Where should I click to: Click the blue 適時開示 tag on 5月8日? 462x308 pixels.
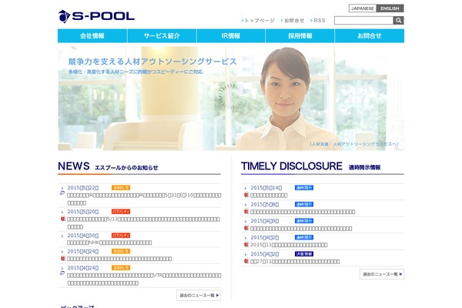coord(304,204)
